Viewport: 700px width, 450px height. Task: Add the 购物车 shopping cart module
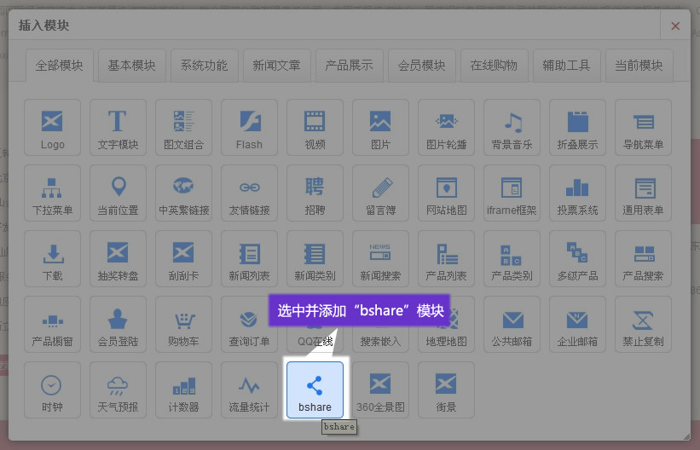pyautogui.click(x=183, y=323)
